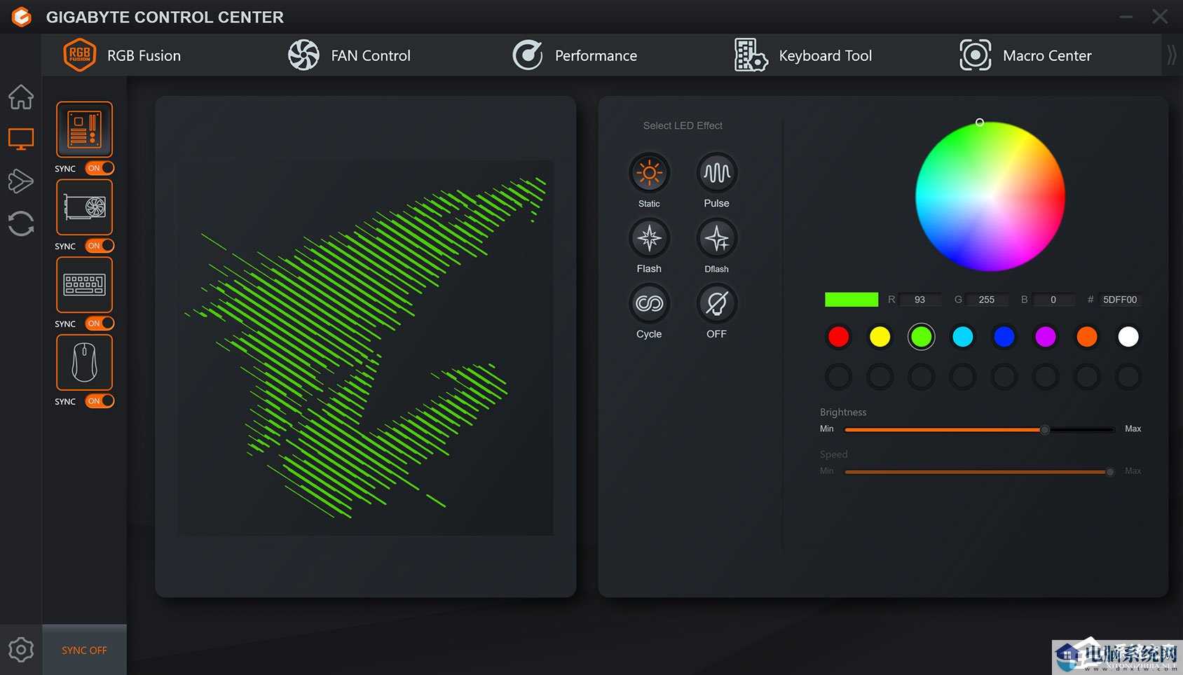1183x675 pixels.
Task: Switch to the RGB Fusion tab
Action: coord(144,55)
